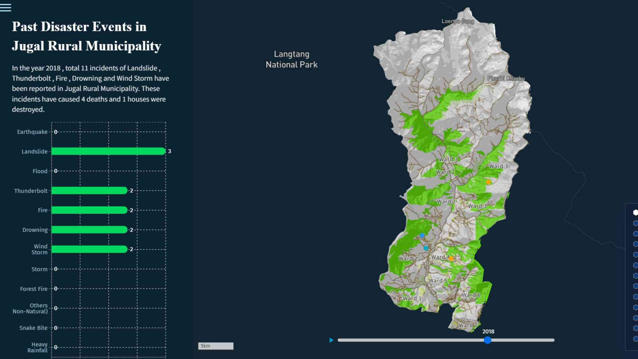This screenshot has width=638, height=359.
Task: Click the 'Ward 1' map label
Action: [x=412, y=298]
